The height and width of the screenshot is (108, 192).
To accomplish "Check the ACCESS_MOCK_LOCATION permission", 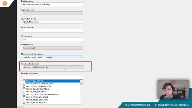I will 24,100.
